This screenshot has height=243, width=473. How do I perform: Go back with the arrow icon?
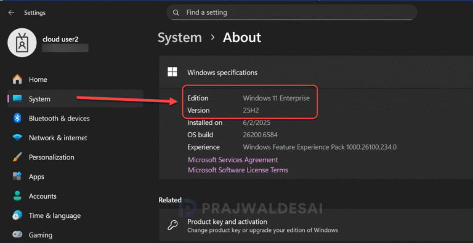pos(12,13)
